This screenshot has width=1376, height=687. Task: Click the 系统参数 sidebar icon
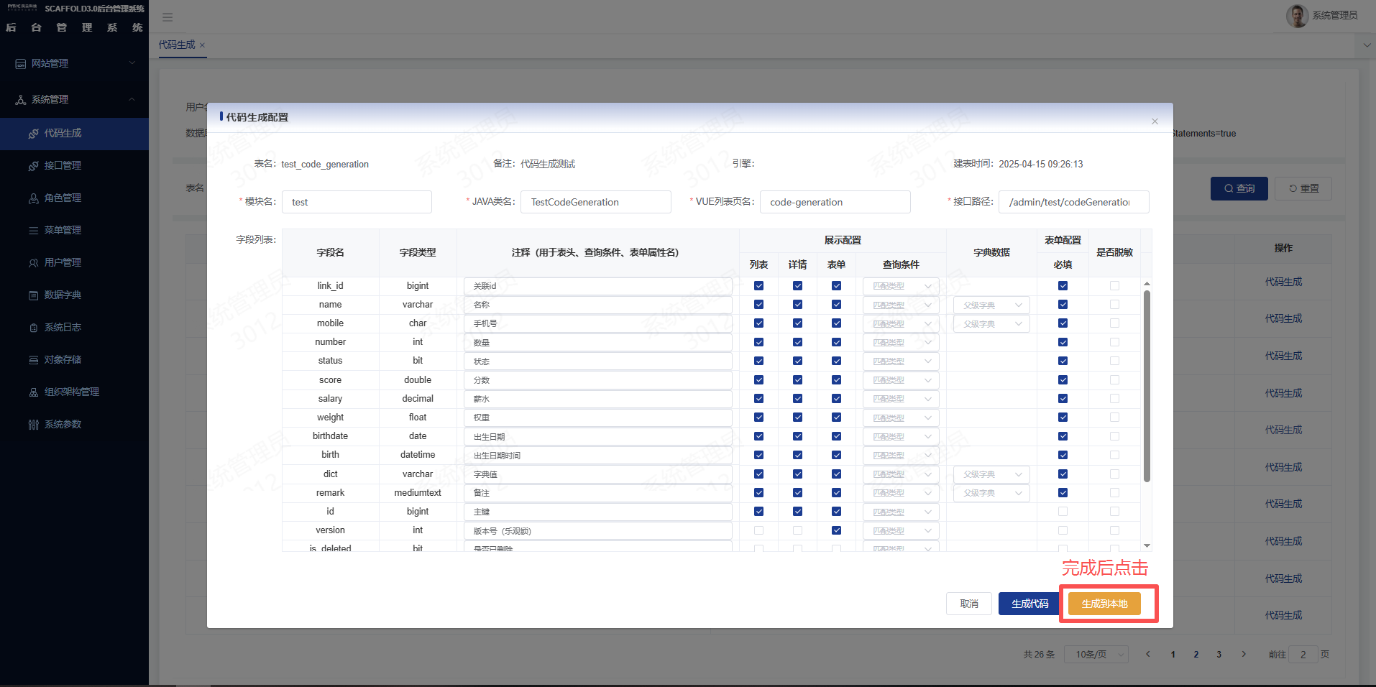pyautogui.click(x=33, y=425)
